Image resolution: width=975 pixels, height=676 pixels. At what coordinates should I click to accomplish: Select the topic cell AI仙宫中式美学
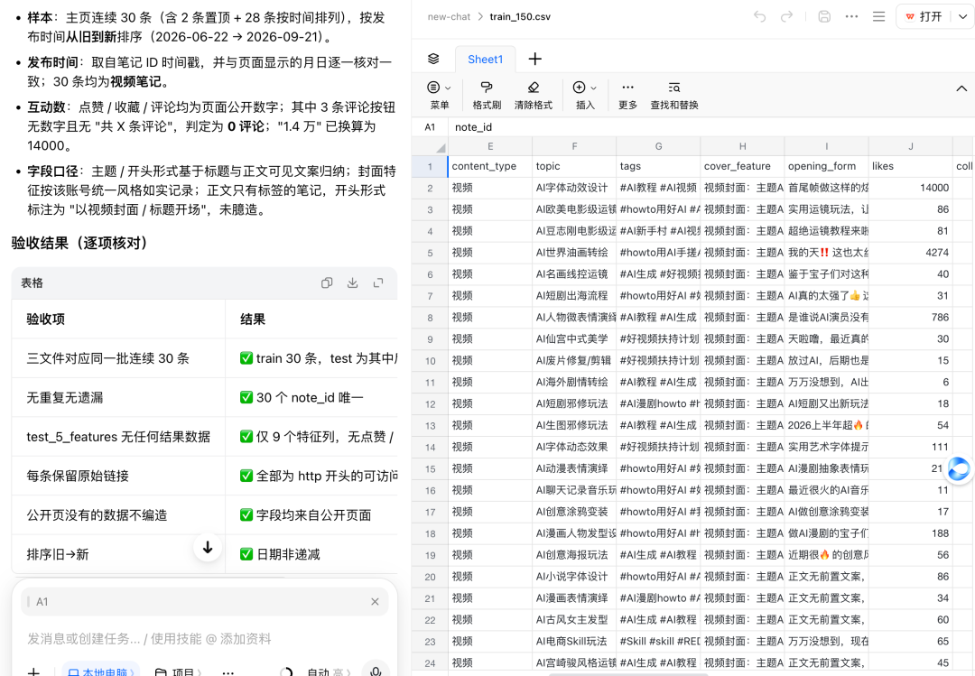coord(574,339)
